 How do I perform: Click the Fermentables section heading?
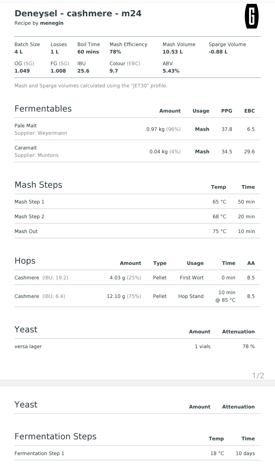(x=43, y=109)
